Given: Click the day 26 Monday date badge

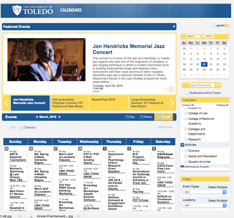Looking at the screenshot, I should (31, 148).
